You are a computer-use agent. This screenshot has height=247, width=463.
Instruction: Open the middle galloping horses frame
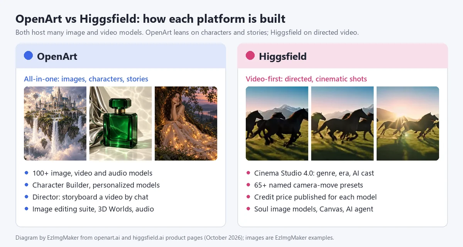point(342,123)
